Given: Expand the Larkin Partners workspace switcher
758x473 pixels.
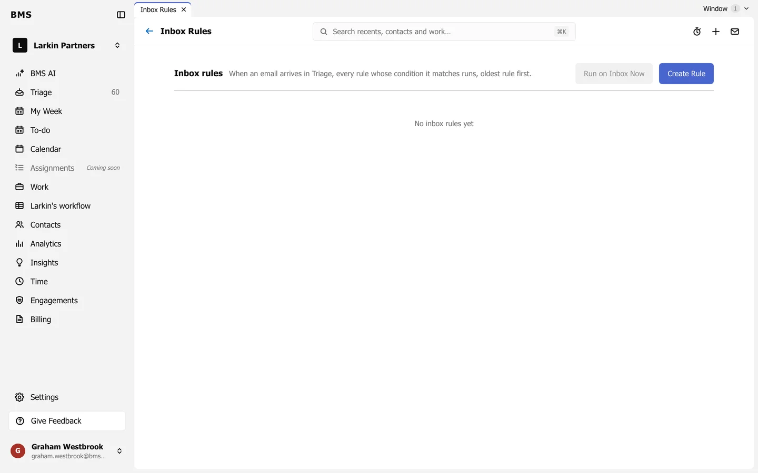Looking at the screenshot, I should click(117, 46).
